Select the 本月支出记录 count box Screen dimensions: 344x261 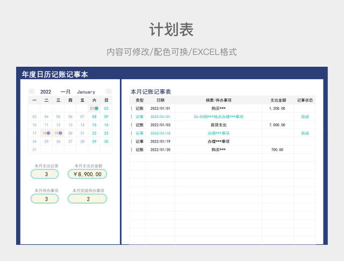tap(46, 174)
